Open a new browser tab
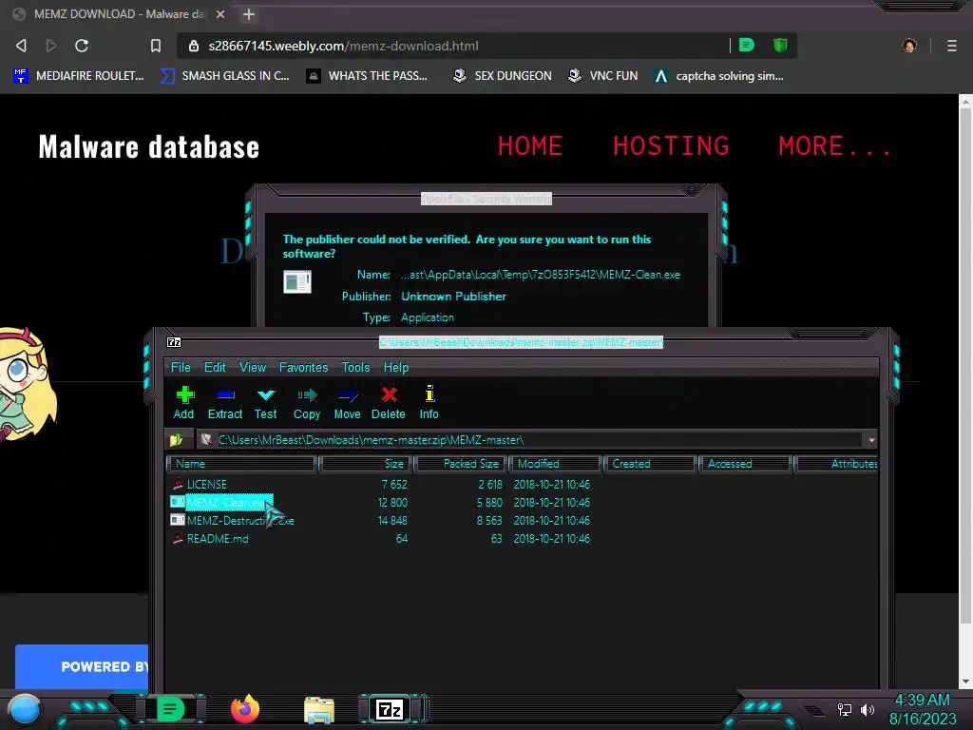Image resolution: width=973 pixels, height=730 pixels. pyautogui.click(x=249, y=14)
